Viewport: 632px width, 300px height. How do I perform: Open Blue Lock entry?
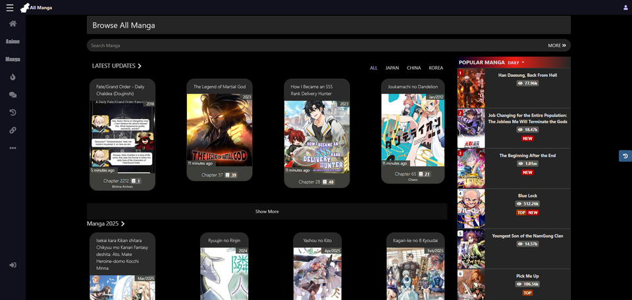[527, 195]
